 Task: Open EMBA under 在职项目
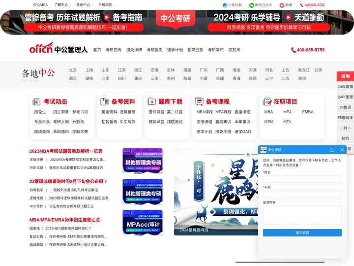tap(308, 112)
